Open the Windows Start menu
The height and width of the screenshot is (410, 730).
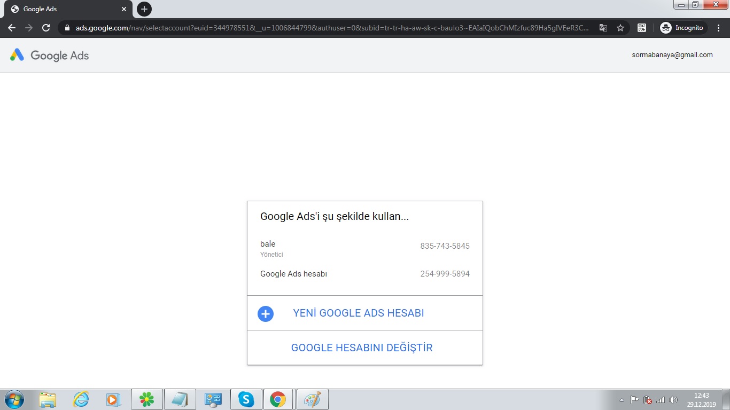[13, 399]
